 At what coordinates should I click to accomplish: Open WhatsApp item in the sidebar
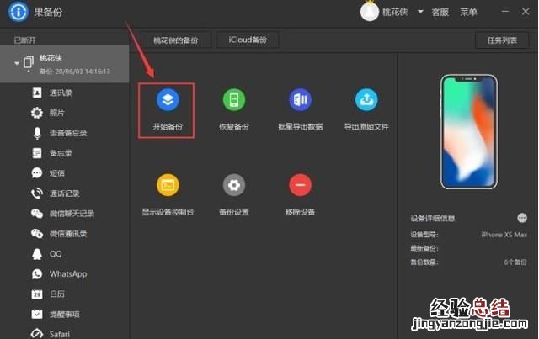click(x=68, y=274)
